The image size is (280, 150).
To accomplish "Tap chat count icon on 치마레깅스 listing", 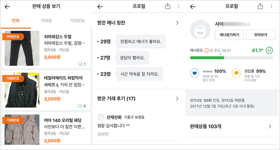I will coord(80,64).
